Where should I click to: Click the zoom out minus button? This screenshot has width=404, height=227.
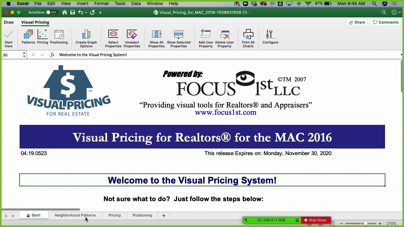pyautogui.click(x=341, y=224)
